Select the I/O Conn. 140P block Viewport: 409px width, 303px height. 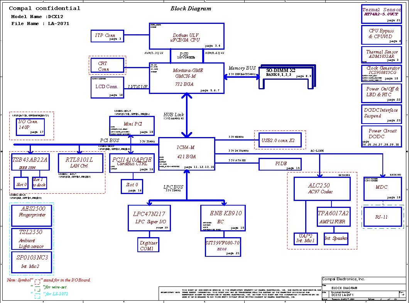[30, 127]
